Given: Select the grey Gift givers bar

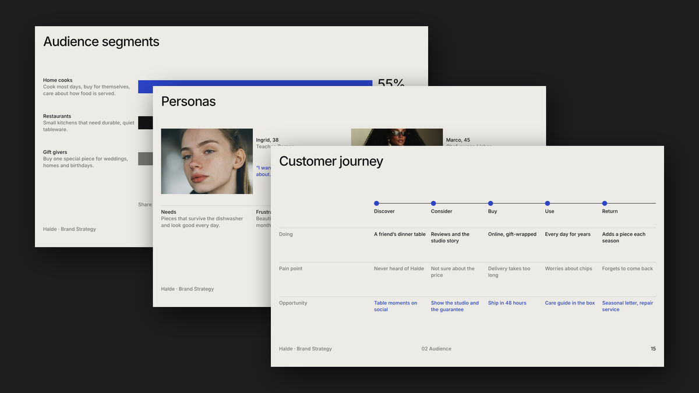Looking at the screenshot, I should tap(146, 159).
